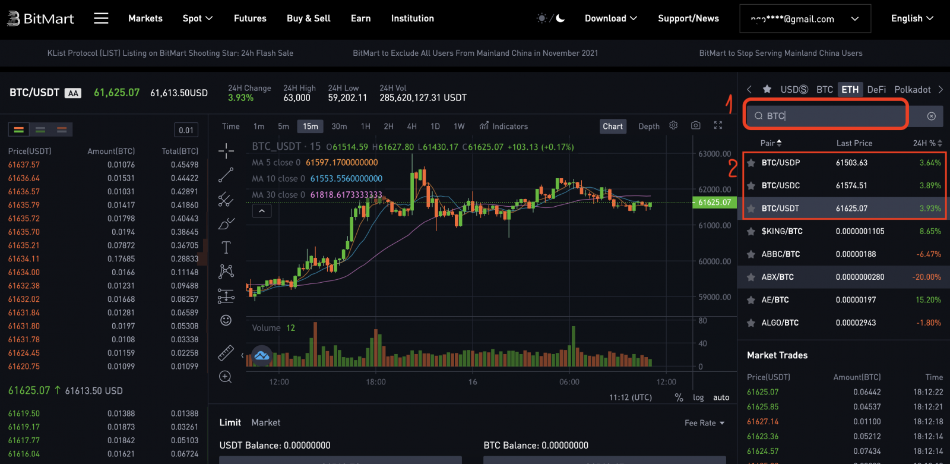
Task: Open the KList Protocol listing announcement
Action: [x=170, y=53]
